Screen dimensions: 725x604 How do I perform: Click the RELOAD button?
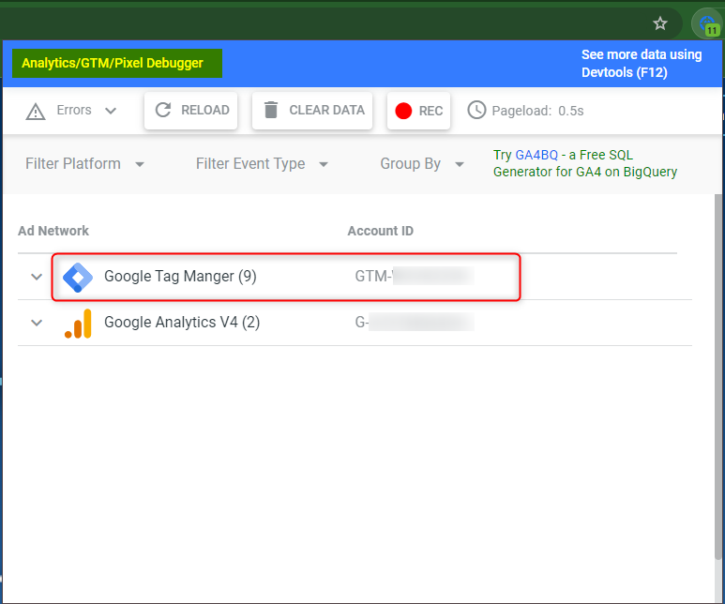click(191, 110)
